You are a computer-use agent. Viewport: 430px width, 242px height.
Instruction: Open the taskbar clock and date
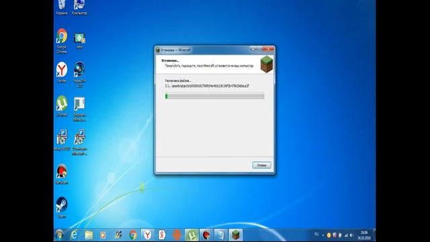click(x=364, y=235)
